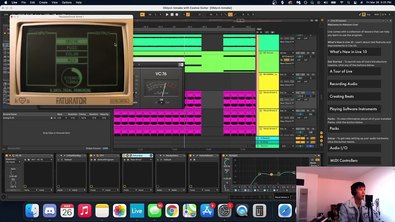Click the Link button
Viewport: 395px width, 222px height.
pos(6,14)
